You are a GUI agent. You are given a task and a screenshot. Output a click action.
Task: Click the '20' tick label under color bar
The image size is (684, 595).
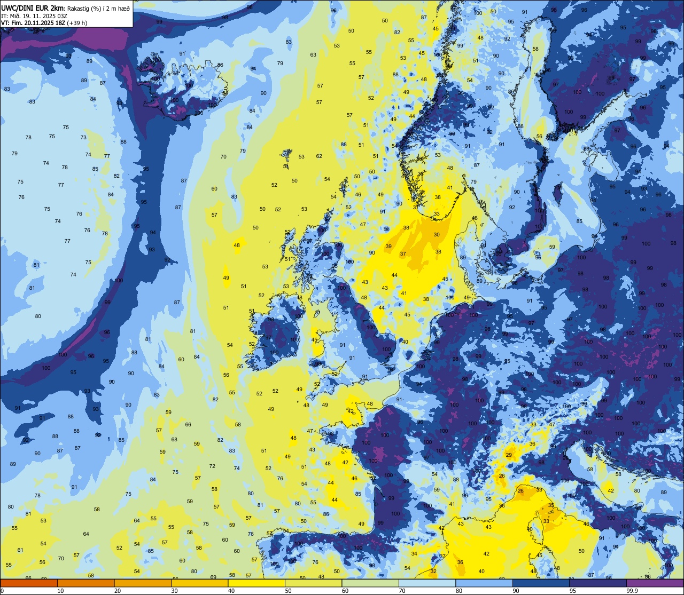[118, 591]
